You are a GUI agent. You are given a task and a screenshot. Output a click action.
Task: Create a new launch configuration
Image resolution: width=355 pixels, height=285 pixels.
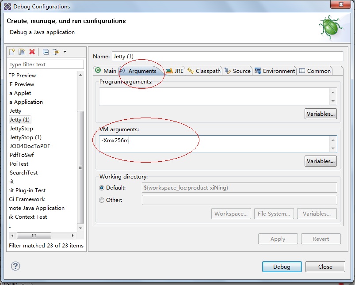(x=12, y=52)
